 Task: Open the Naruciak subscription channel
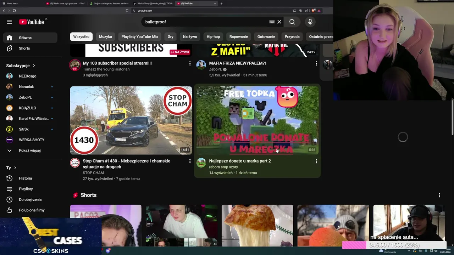click(x=30, y=87)
